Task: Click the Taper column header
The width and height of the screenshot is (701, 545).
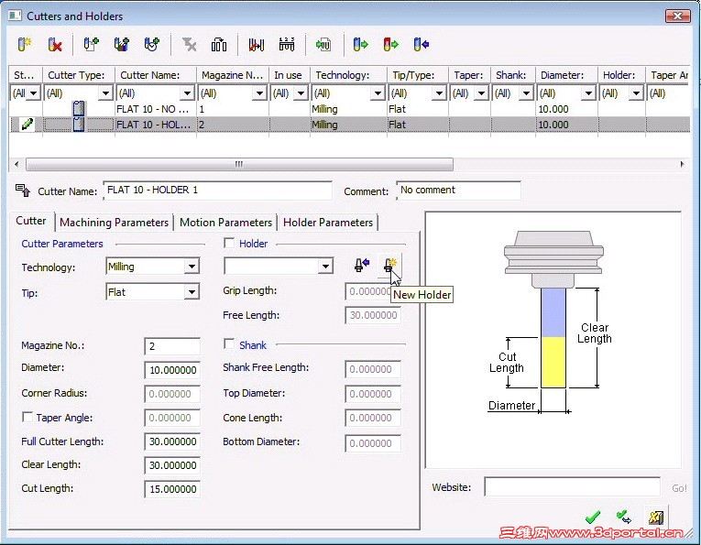Action: (469, 75)
